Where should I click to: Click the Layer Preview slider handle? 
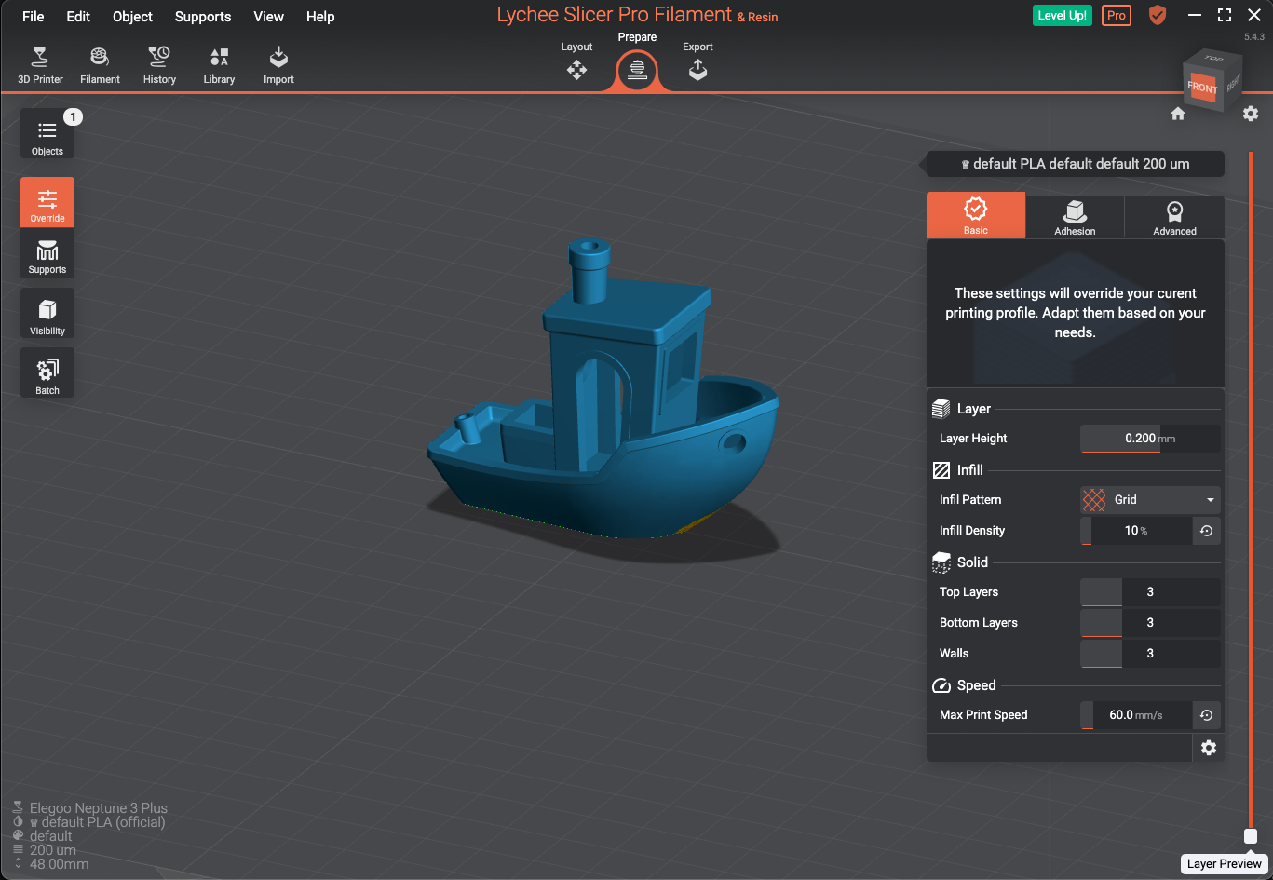1251,836
